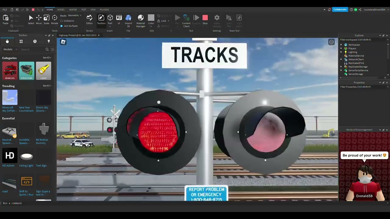Select the HD Admin model
This screenshot has width=390, height=219.
coord(9,158)
